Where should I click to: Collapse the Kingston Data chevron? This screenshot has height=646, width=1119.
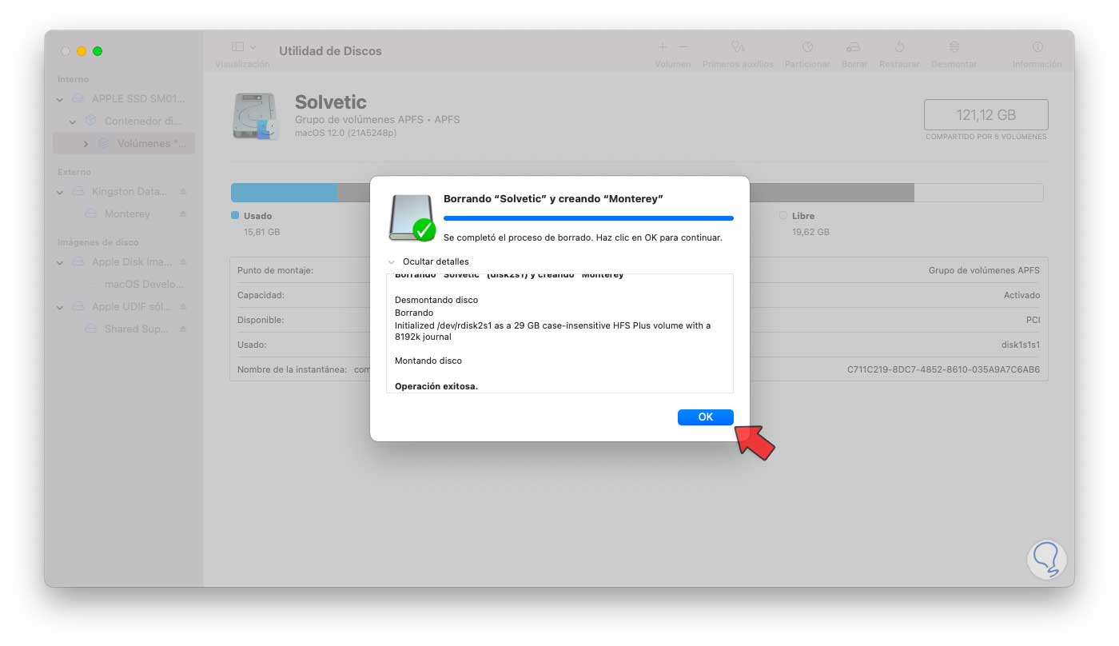(x=60, y=193)
